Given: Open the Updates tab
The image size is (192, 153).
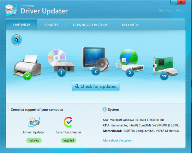Looking at the screenshot, I should click(51, 25).
